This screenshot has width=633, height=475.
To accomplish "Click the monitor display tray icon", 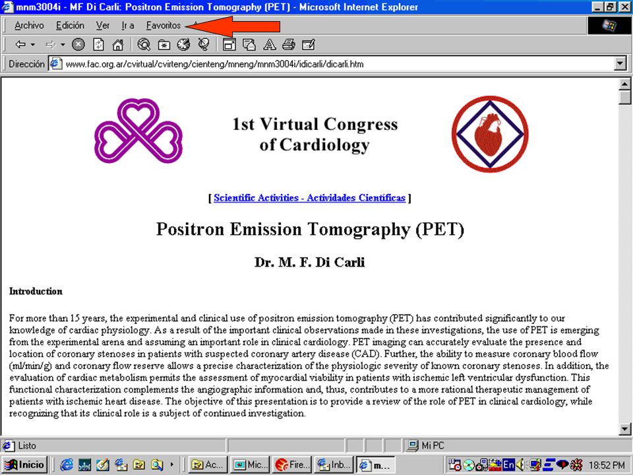I will (535, 464).
